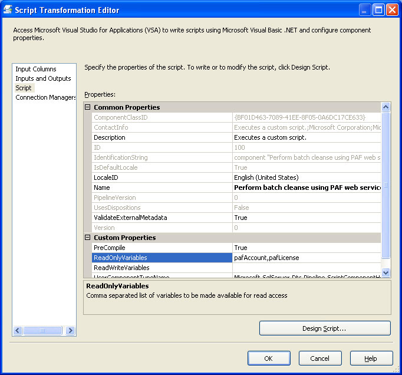The width and height of the screenshot is (402, 375).
Task: Collapse the Custom Properties section
Action: tap(88, 238)
